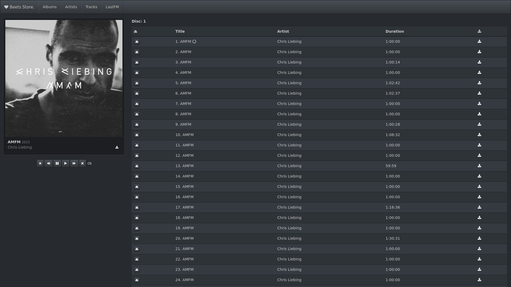The width and height of the screenshot is (511, 287).
Task: Open the Tracks page
Action: point(91,7)
